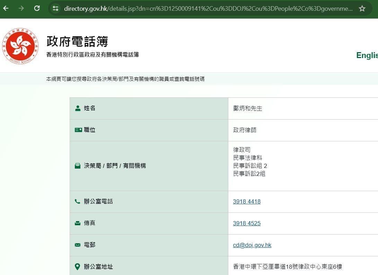Click the 傳真 row label
Viewport: 378px width, 275px height.
click(89, 223)
